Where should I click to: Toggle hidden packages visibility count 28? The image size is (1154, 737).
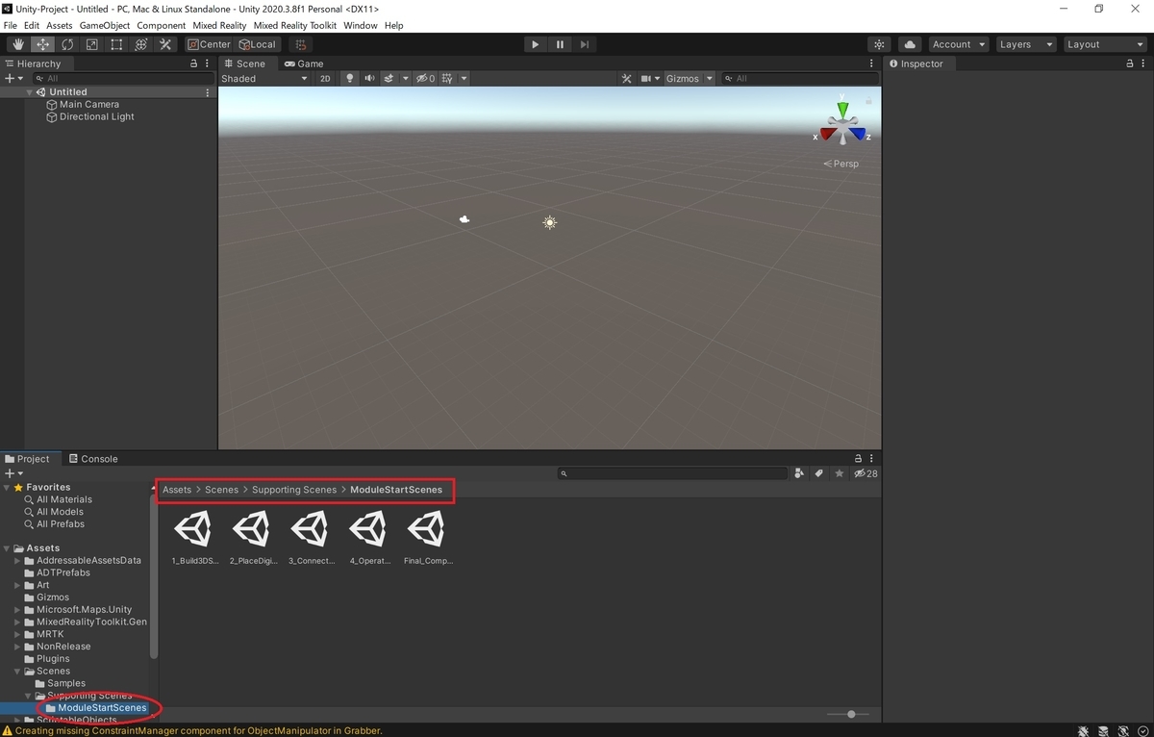[865, 473]
